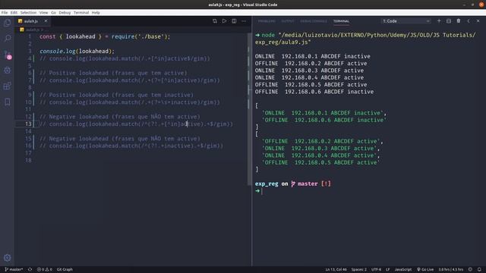Image resolution: width=486 pixels, height=273 pixels.
Task: Click line 3 'console.log(lookahead);' code
Action: pos(77,51)
